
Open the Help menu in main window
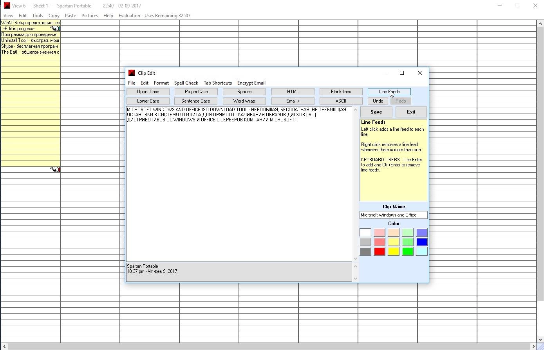click(108, 16)
